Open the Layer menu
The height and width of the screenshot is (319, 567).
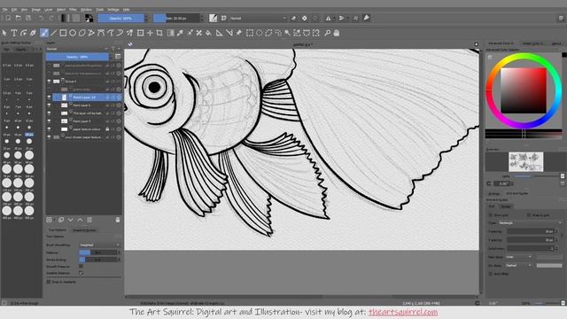click(x=48, y=10)
